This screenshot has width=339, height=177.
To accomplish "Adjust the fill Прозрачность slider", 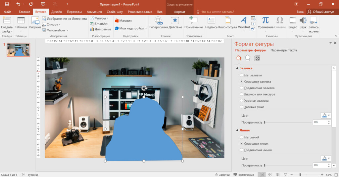I will (x=265, y=122).
